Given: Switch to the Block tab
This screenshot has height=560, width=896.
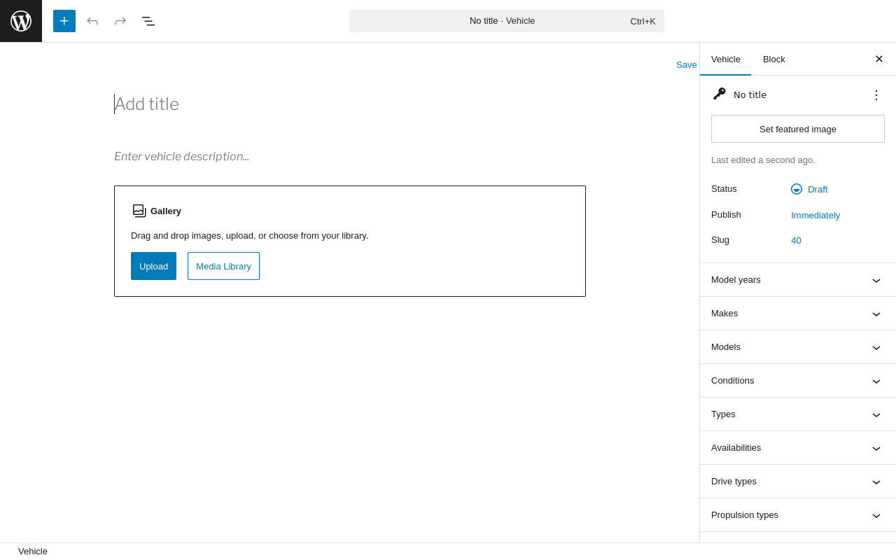Looking at the screenshot, I should (774, 59).
